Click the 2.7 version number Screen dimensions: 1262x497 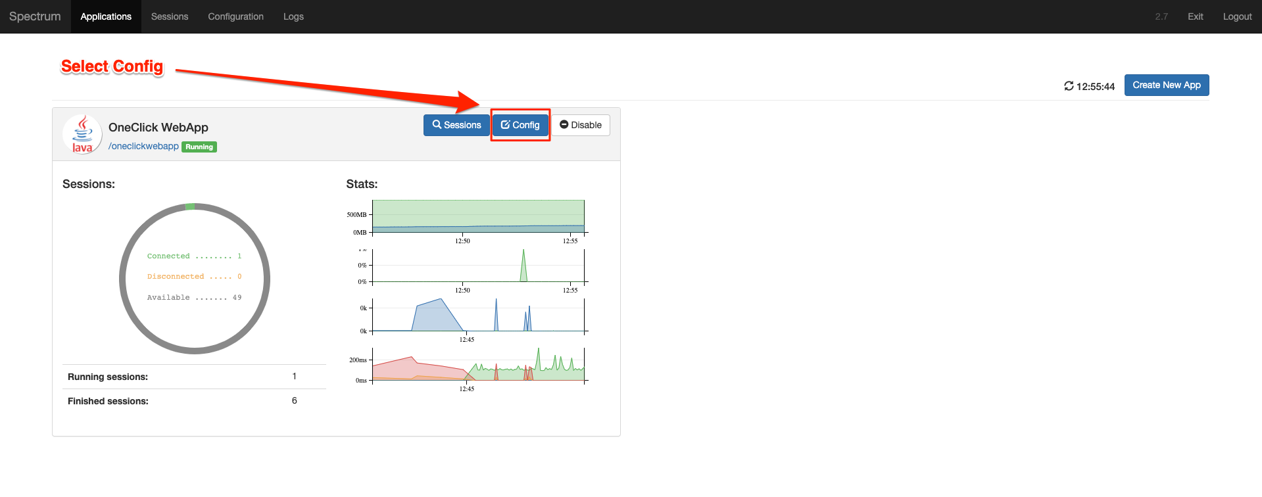point(1161,16)
